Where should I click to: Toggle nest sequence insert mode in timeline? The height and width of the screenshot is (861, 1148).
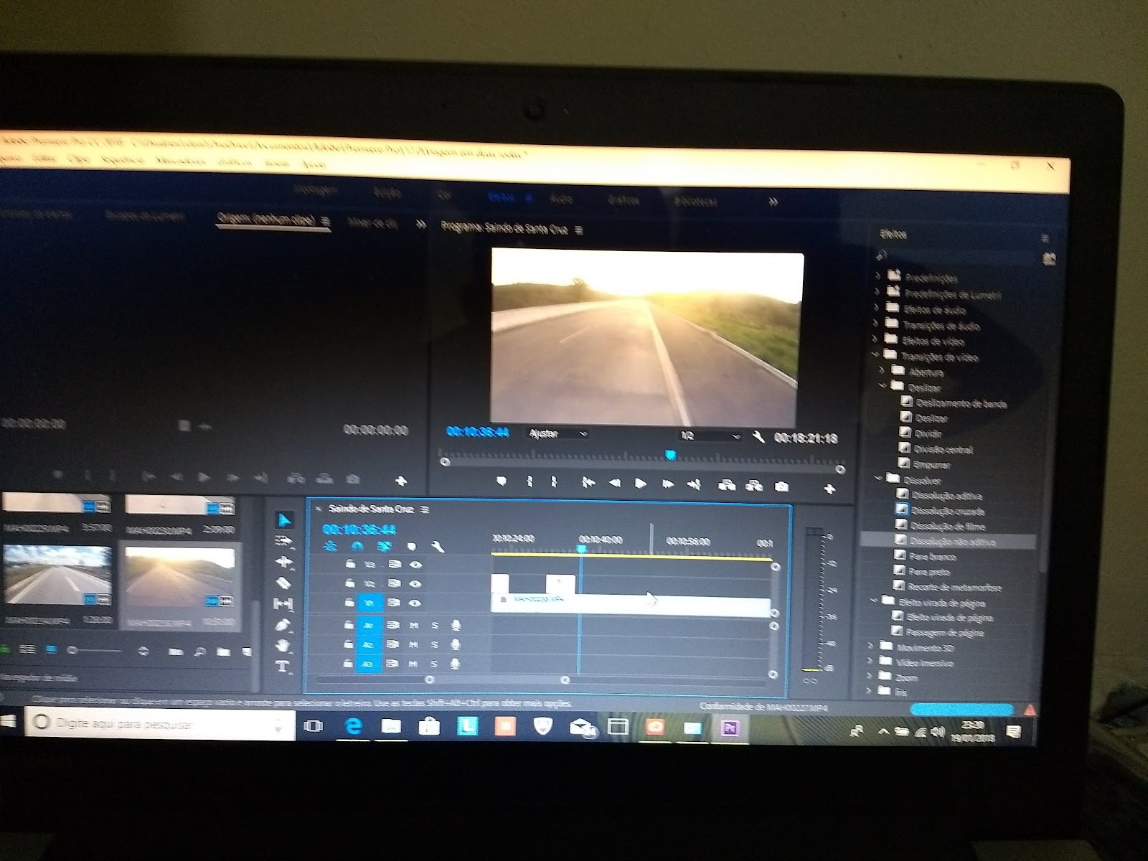pyautogui.click(x=330, y=546)
